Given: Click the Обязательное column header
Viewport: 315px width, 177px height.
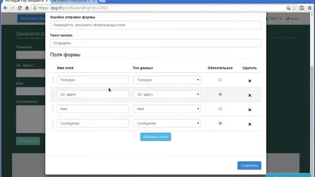Looking at the screenshot, I should pos(220,68).
